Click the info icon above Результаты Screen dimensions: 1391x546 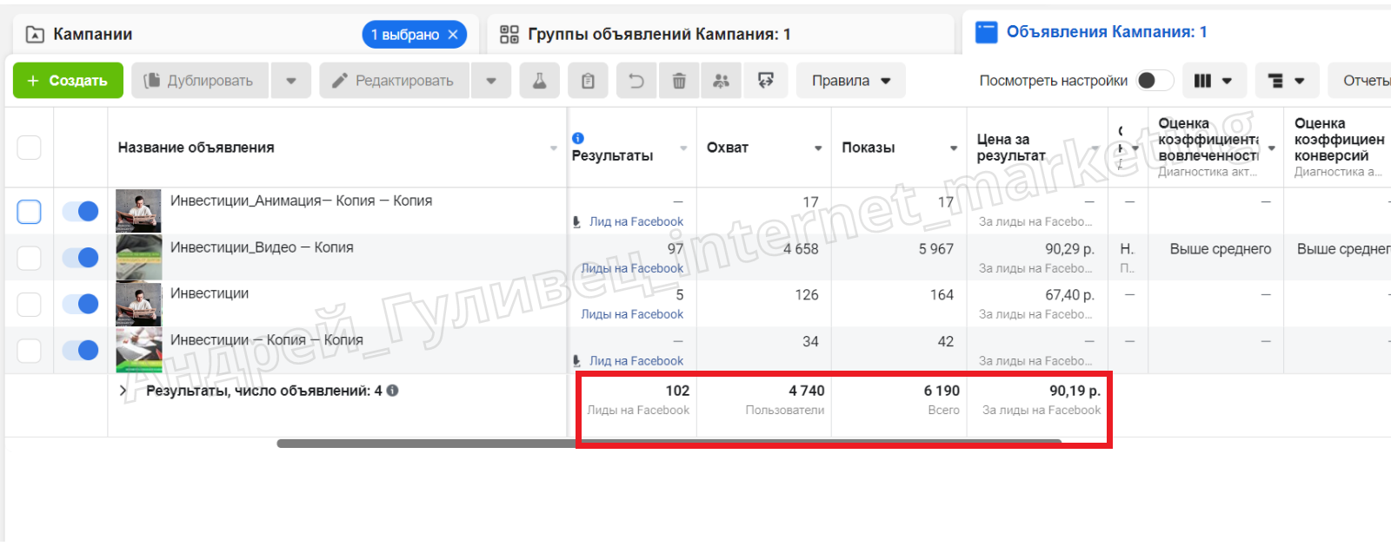[578, 138]
